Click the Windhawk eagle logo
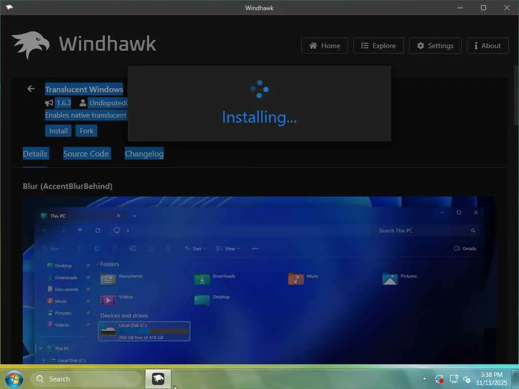 31,45
